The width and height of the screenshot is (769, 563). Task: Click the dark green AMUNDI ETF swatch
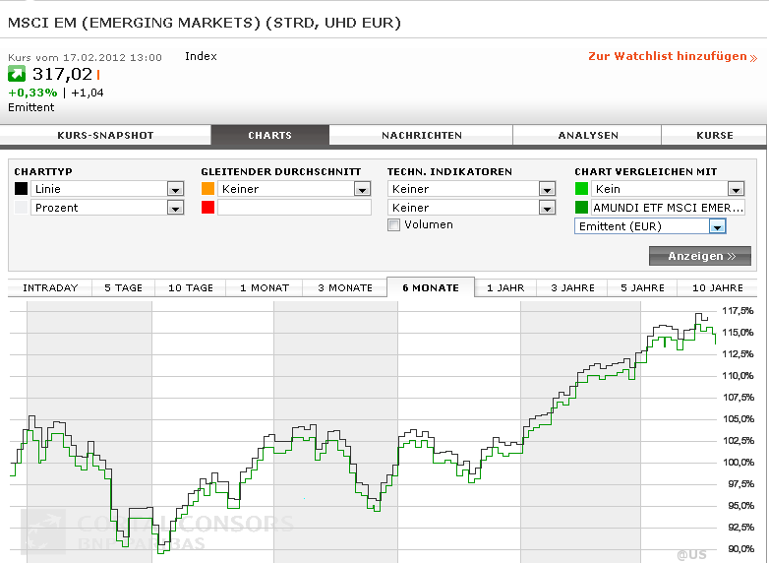[582, 208]
